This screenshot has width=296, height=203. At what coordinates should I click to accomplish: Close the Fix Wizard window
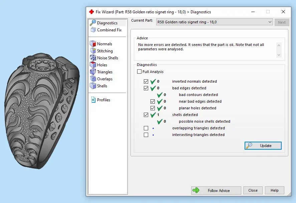(x=283, y=12)
